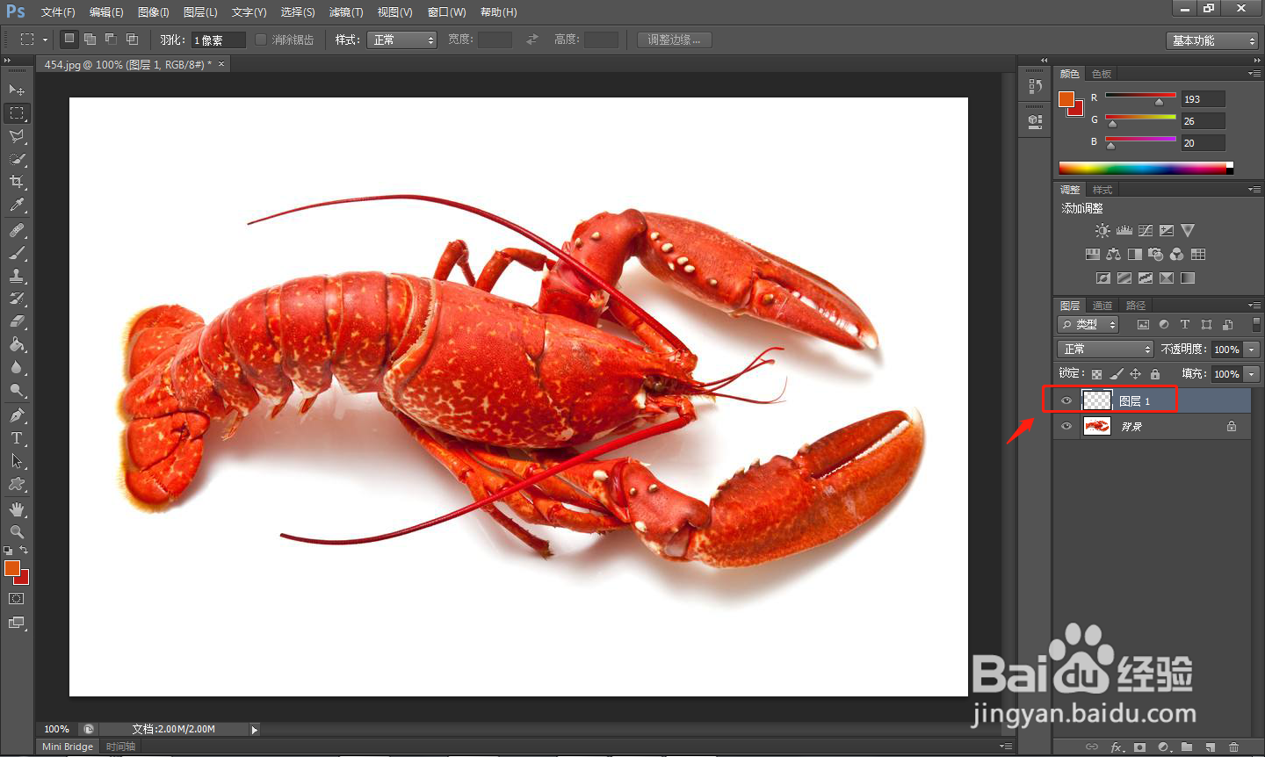
Task: Create new group folder icon
Action: point(1187,747)
